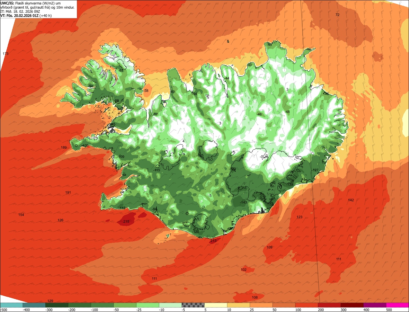Viewport: 409px width, 312px height.
Task: Click the bay value "38"
Action: point(146,91)
